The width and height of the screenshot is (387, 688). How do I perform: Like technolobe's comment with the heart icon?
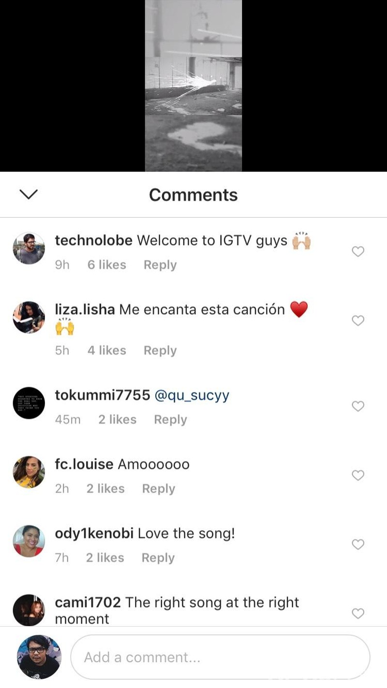pyautogui.click(x=358, y=251)
